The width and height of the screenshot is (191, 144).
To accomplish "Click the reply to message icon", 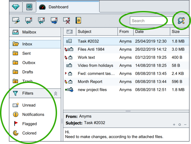I will click(x=29, y=20).
